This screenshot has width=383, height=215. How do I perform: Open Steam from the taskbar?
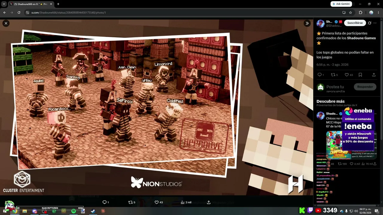pos(93,211)
